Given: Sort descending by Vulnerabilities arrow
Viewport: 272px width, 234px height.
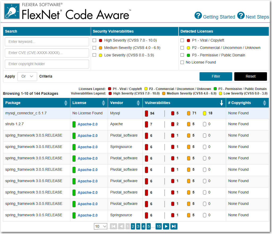Looking at the screenshot, I should (x=222, y=103).
